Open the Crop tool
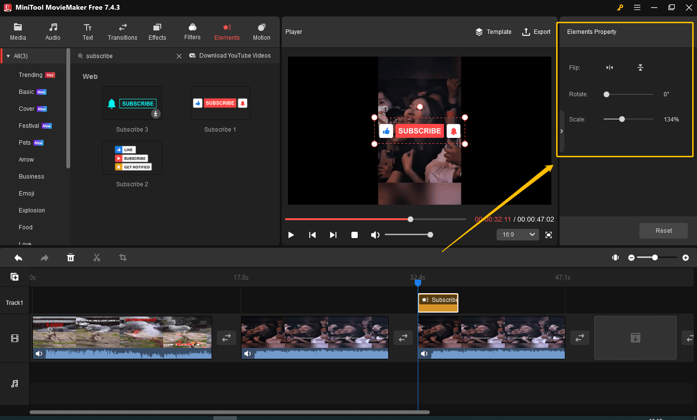 123,258
